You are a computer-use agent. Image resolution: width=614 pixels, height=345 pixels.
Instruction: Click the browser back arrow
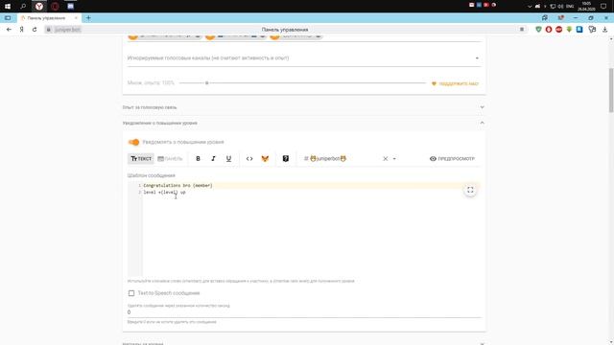[9, 30]
